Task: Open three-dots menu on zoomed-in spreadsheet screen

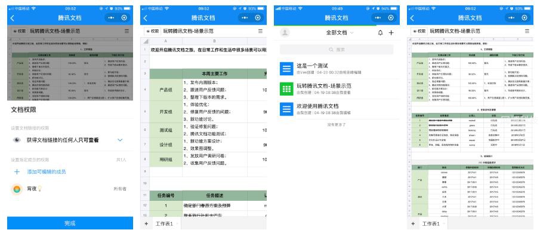Action: [x=244, y=18]
